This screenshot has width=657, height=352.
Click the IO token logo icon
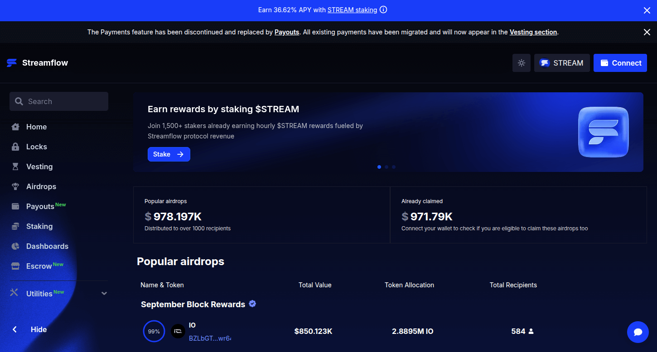click(x=178, y=331)
